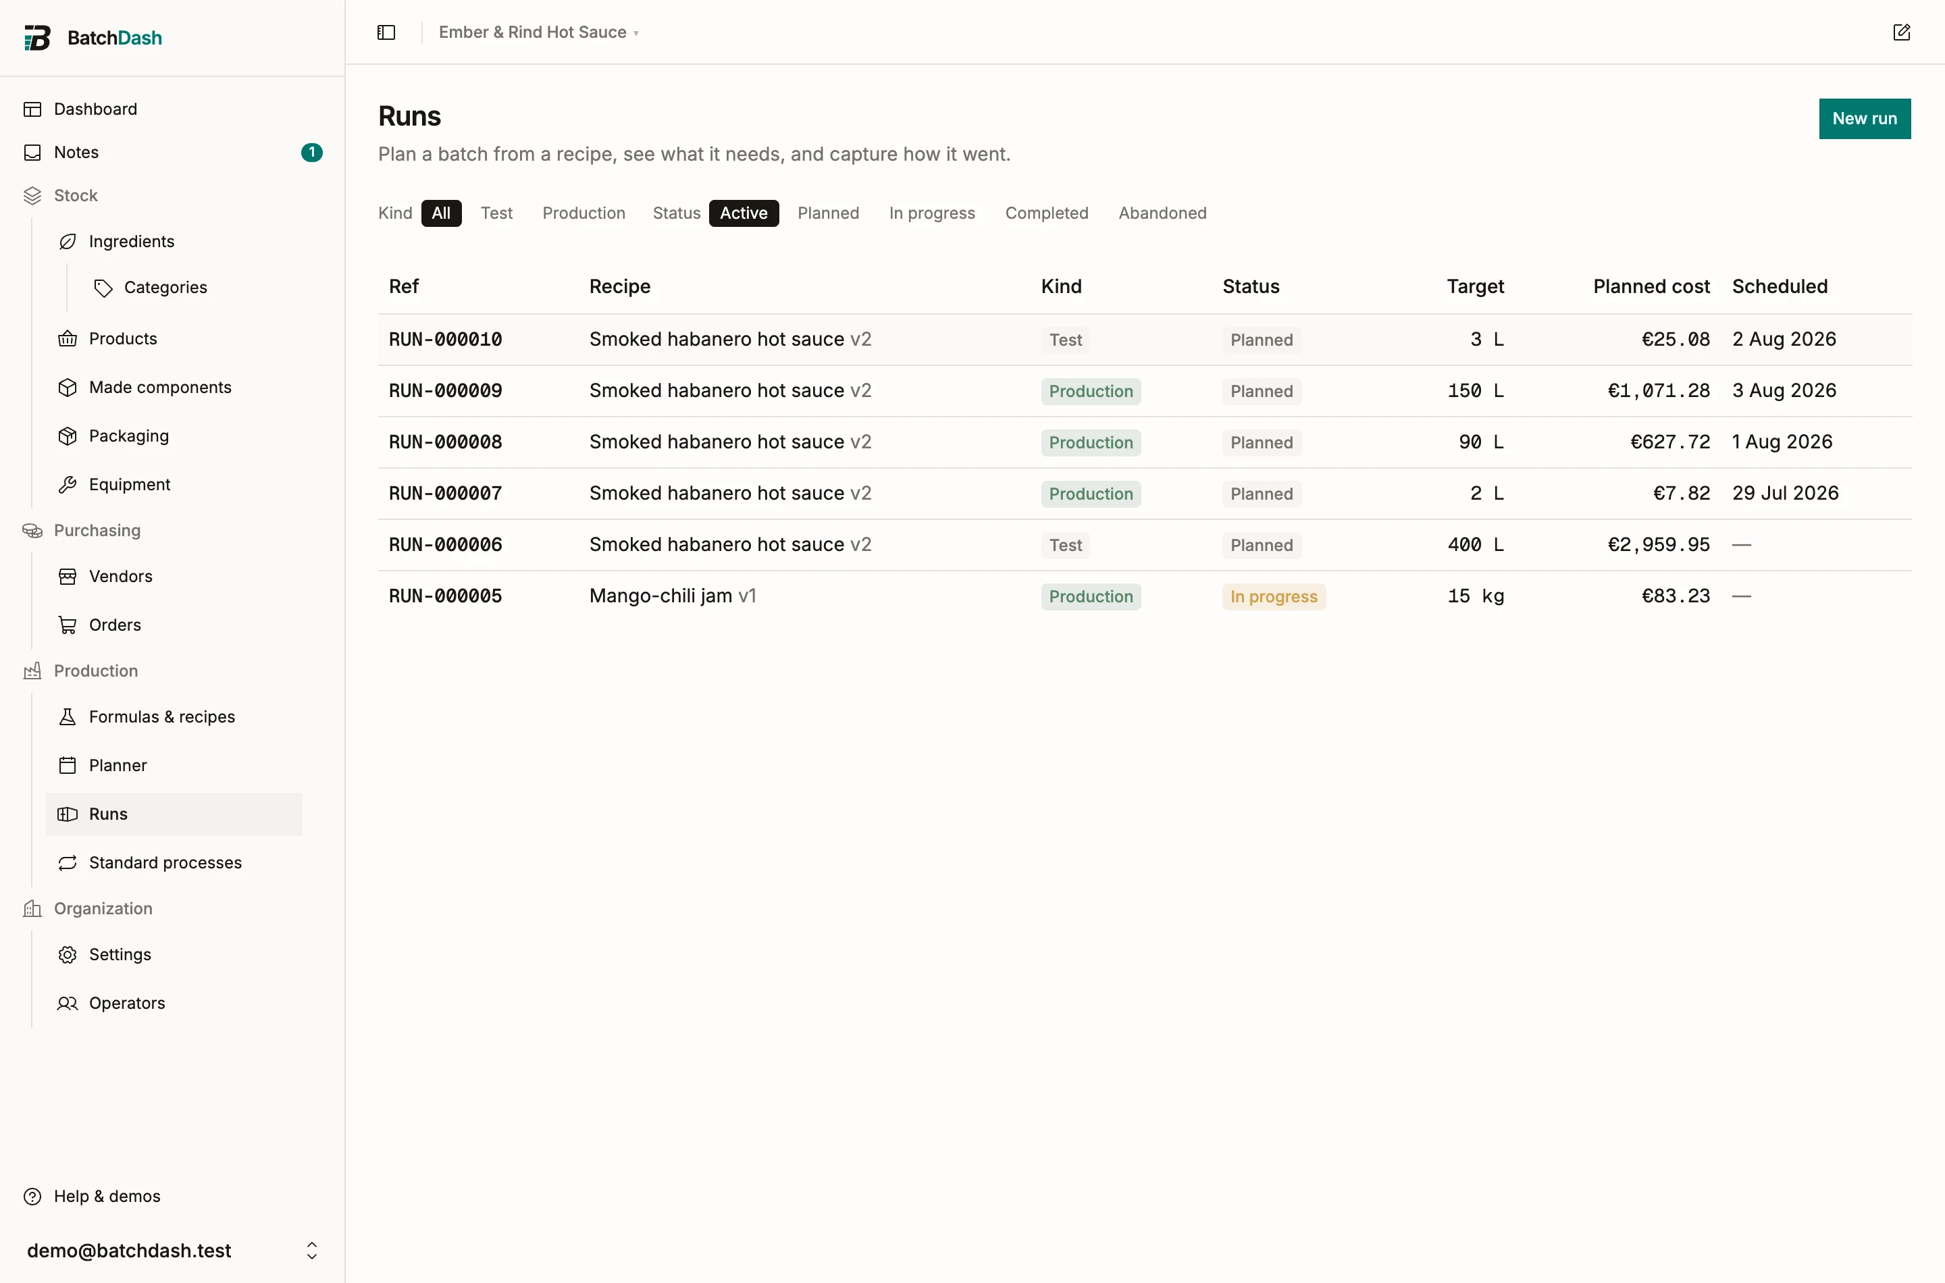The width and height of the screenshot is (1945, 1283).
Task: Go to Dashboard in the sidebar
Action: point(173,109)
